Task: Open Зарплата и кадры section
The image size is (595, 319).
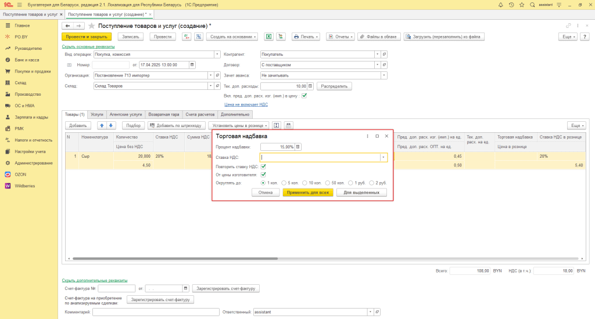Action: pos(31,117)
